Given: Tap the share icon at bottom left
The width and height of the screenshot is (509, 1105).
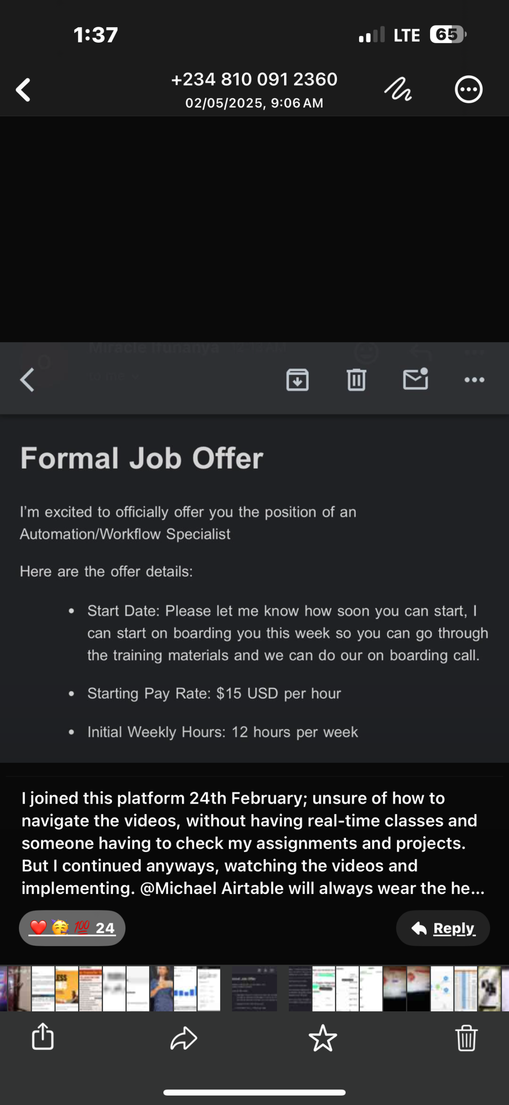Looking at the screenshot, I should pos(43,1037).
